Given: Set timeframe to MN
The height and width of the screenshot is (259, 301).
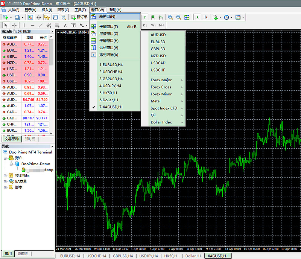Looking at the screenshot, I should pyautogui.click(x=161, y=25).
